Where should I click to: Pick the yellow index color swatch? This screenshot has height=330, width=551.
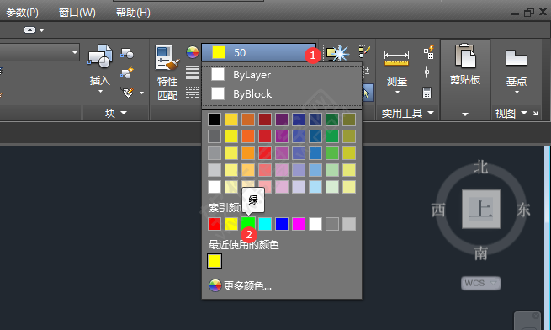(x=231, y=224)
